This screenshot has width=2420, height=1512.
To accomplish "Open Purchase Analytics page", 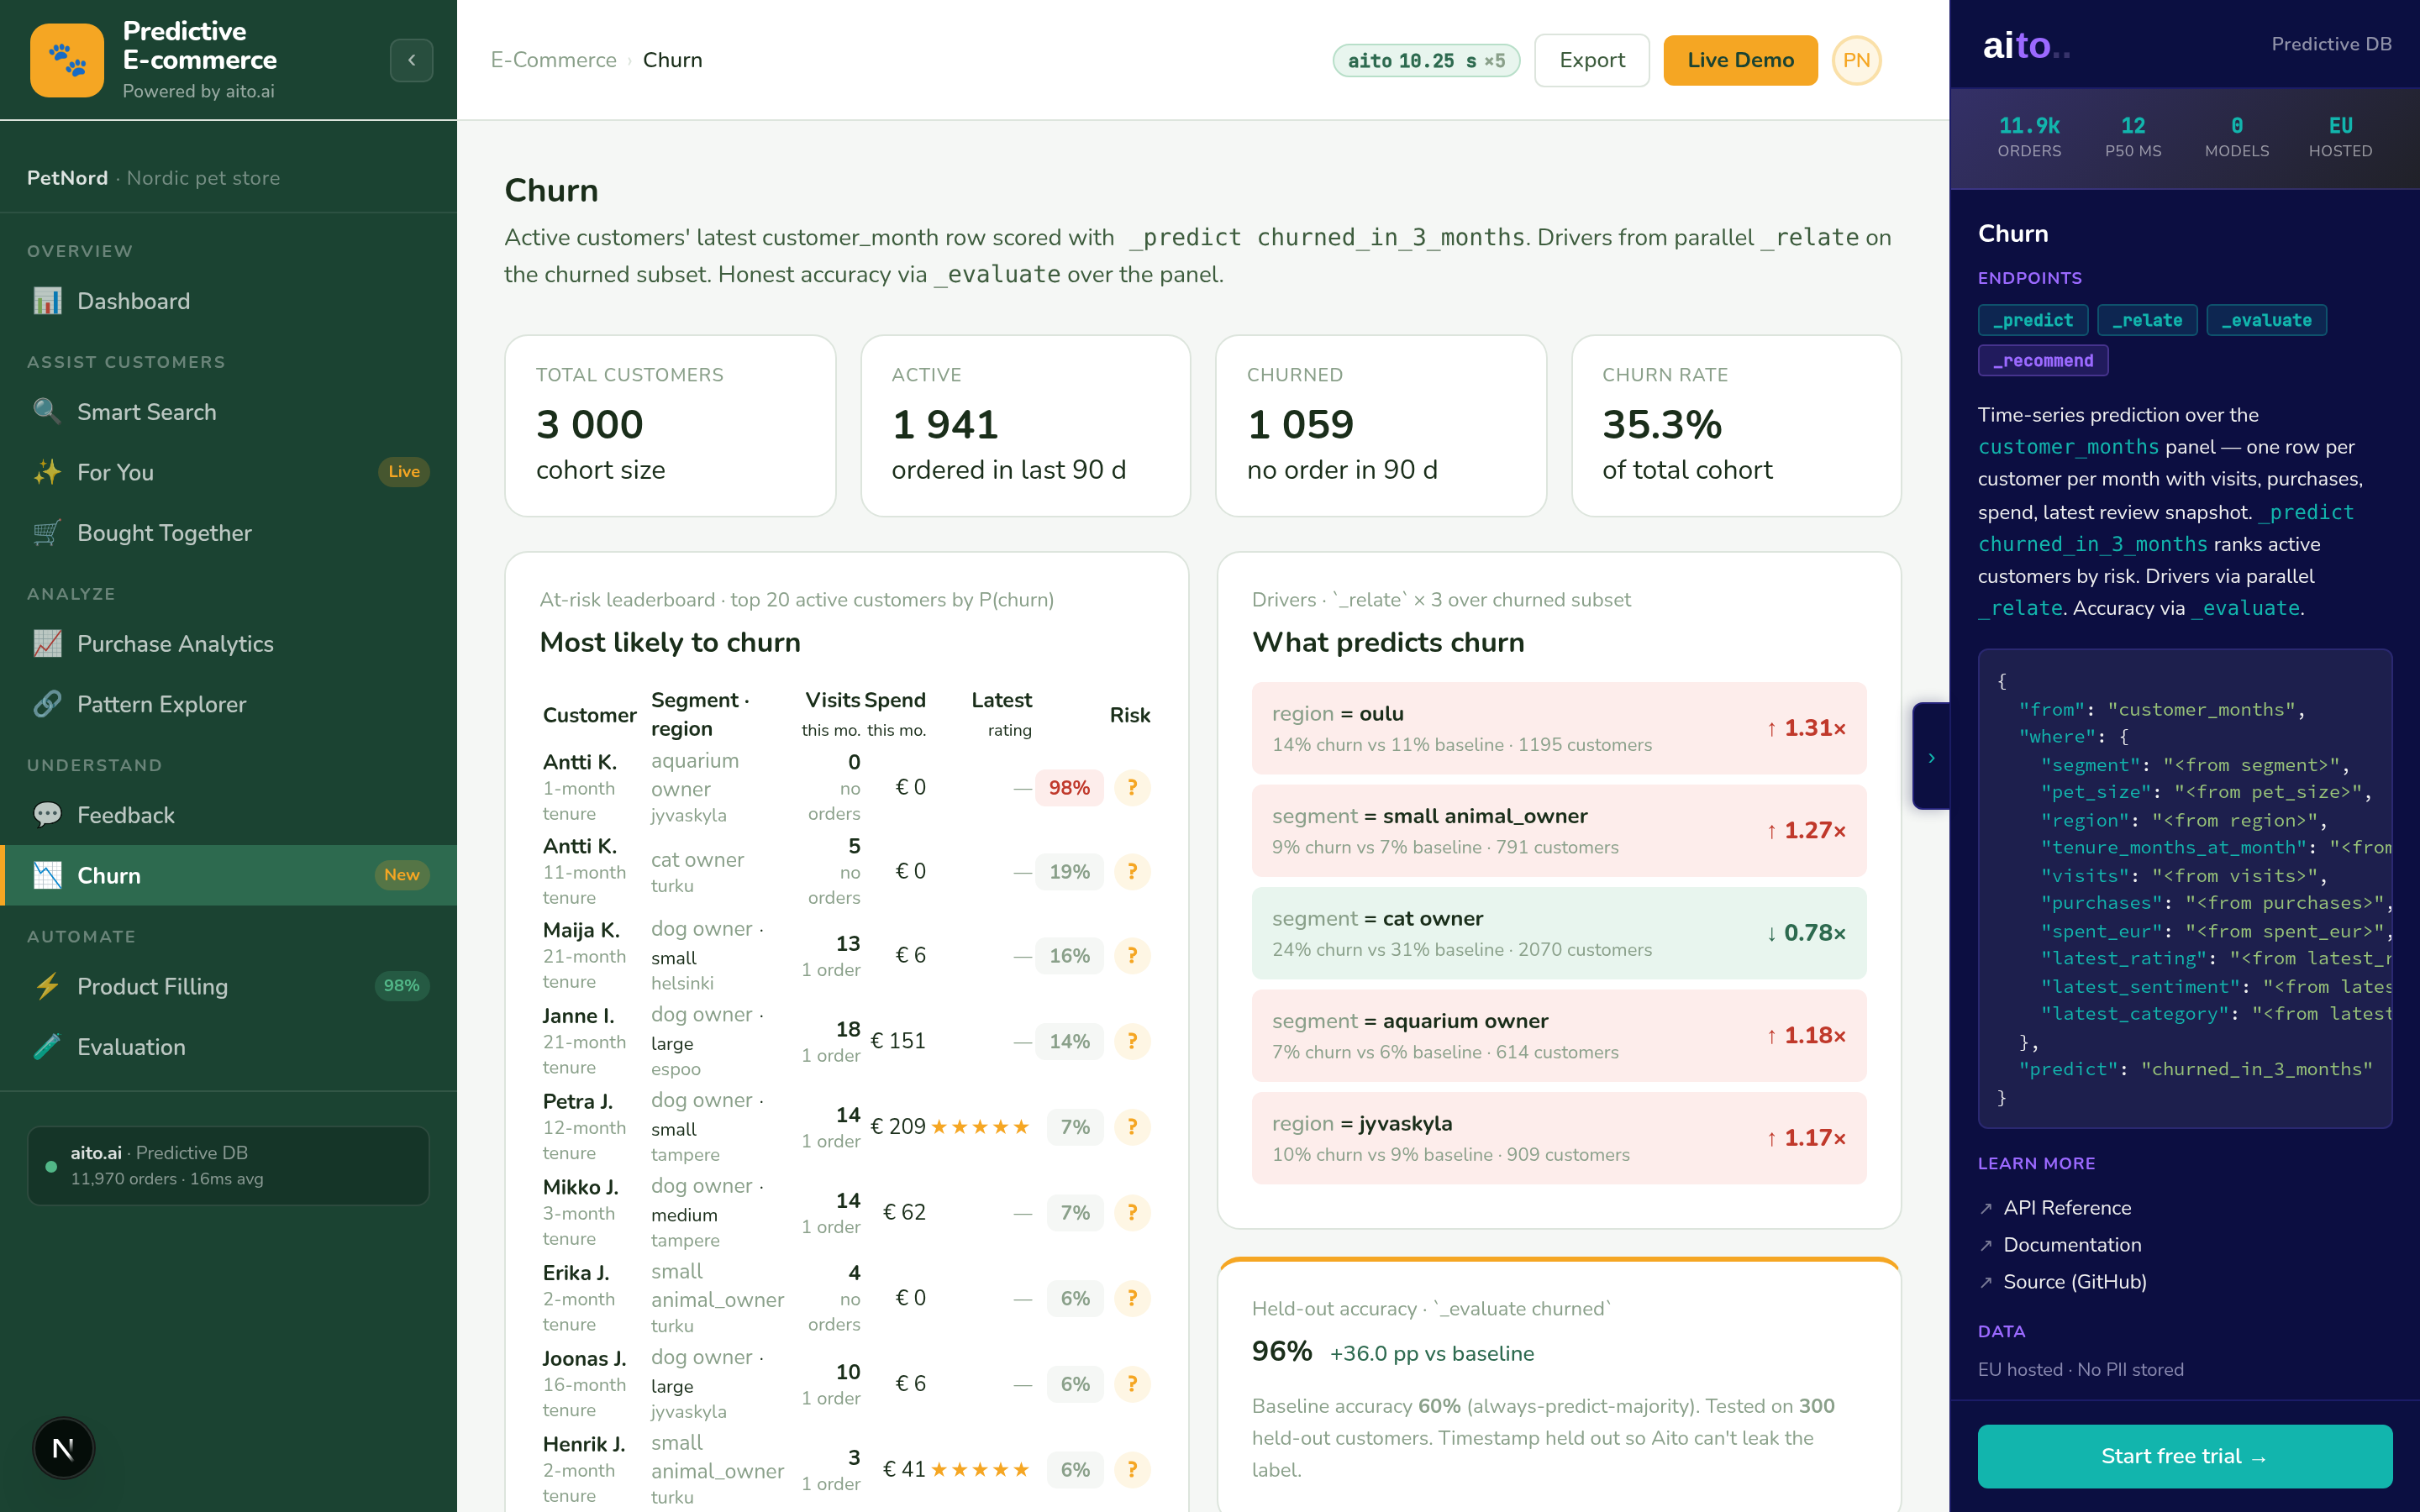I will (228, 644).
